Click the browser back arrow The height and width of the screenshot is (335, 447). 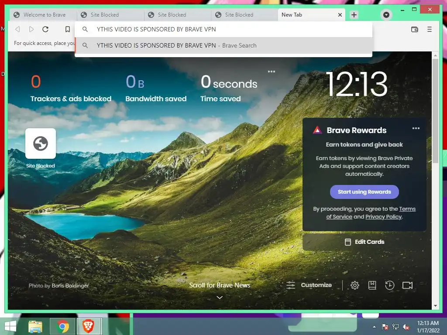[x=17, y=29]
